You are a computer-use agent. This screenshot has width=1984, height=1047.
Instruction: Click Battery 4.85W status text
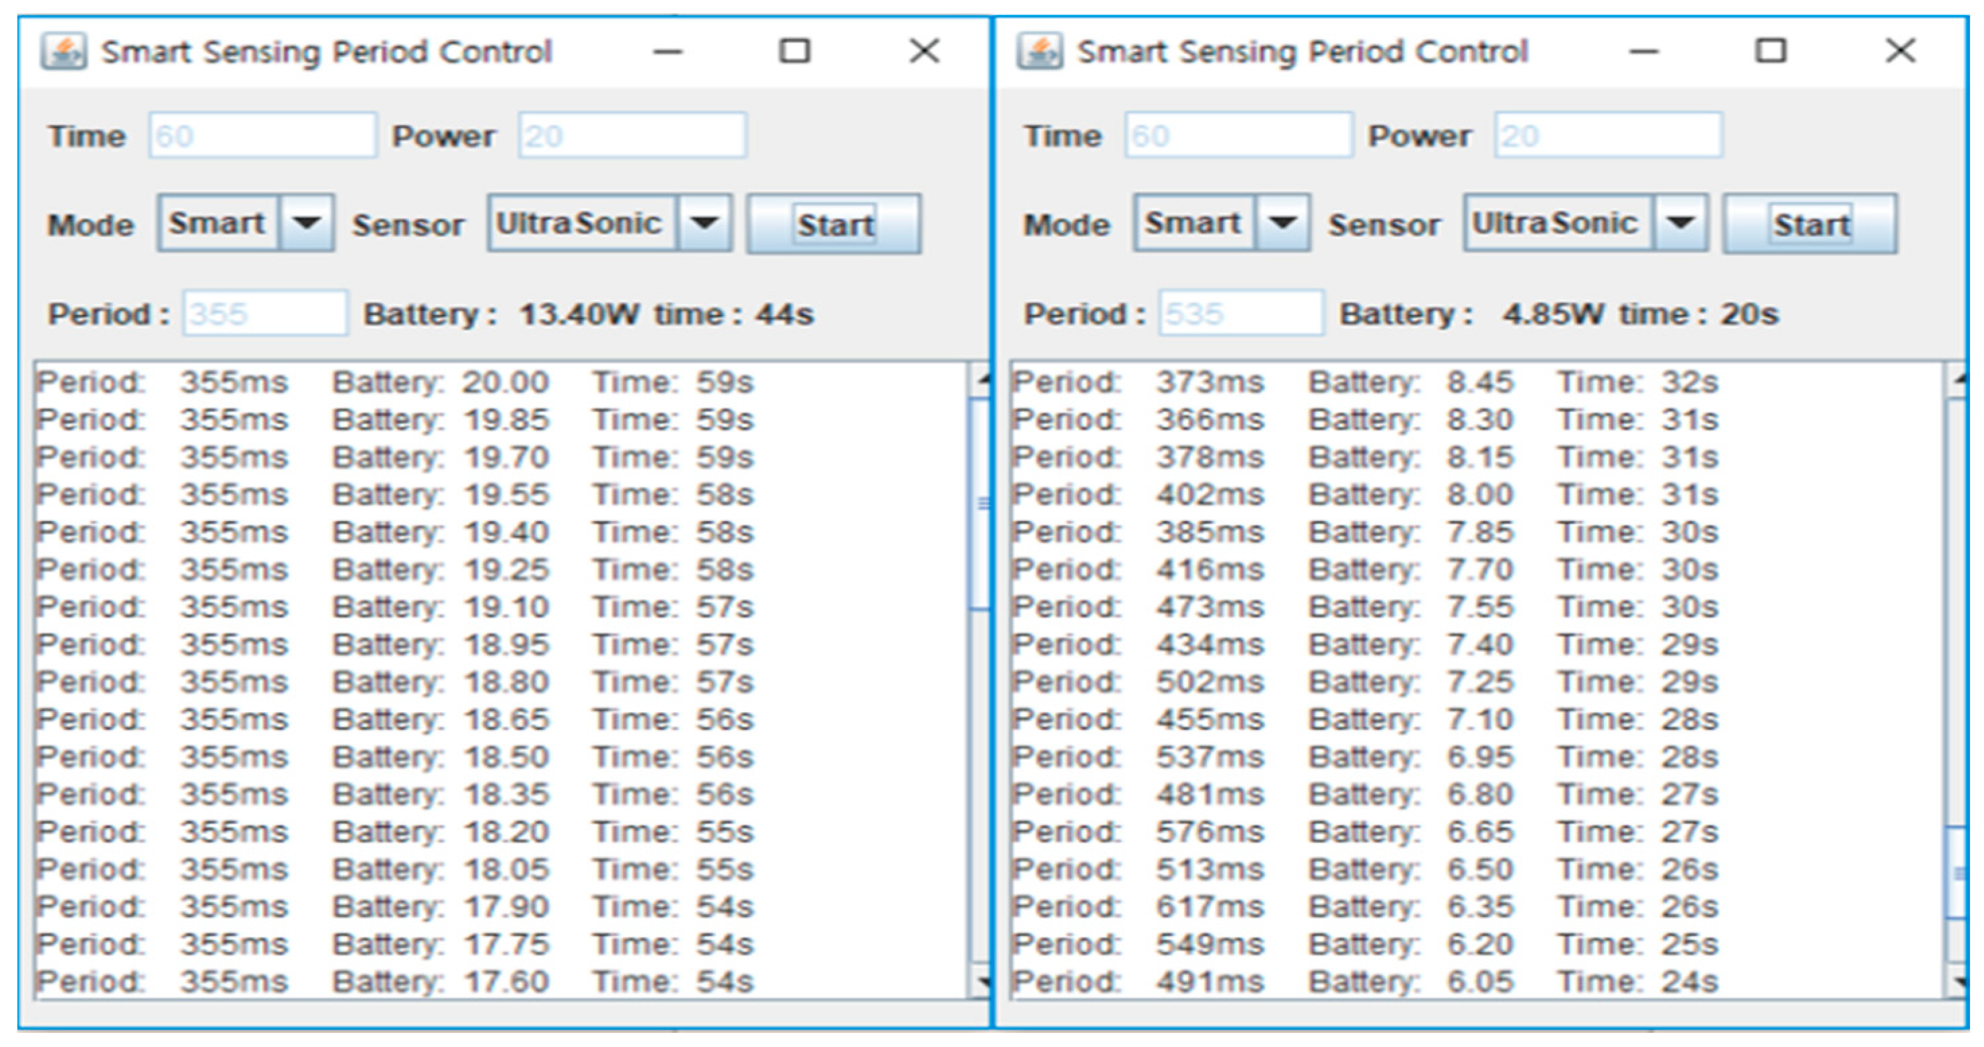1472,314
